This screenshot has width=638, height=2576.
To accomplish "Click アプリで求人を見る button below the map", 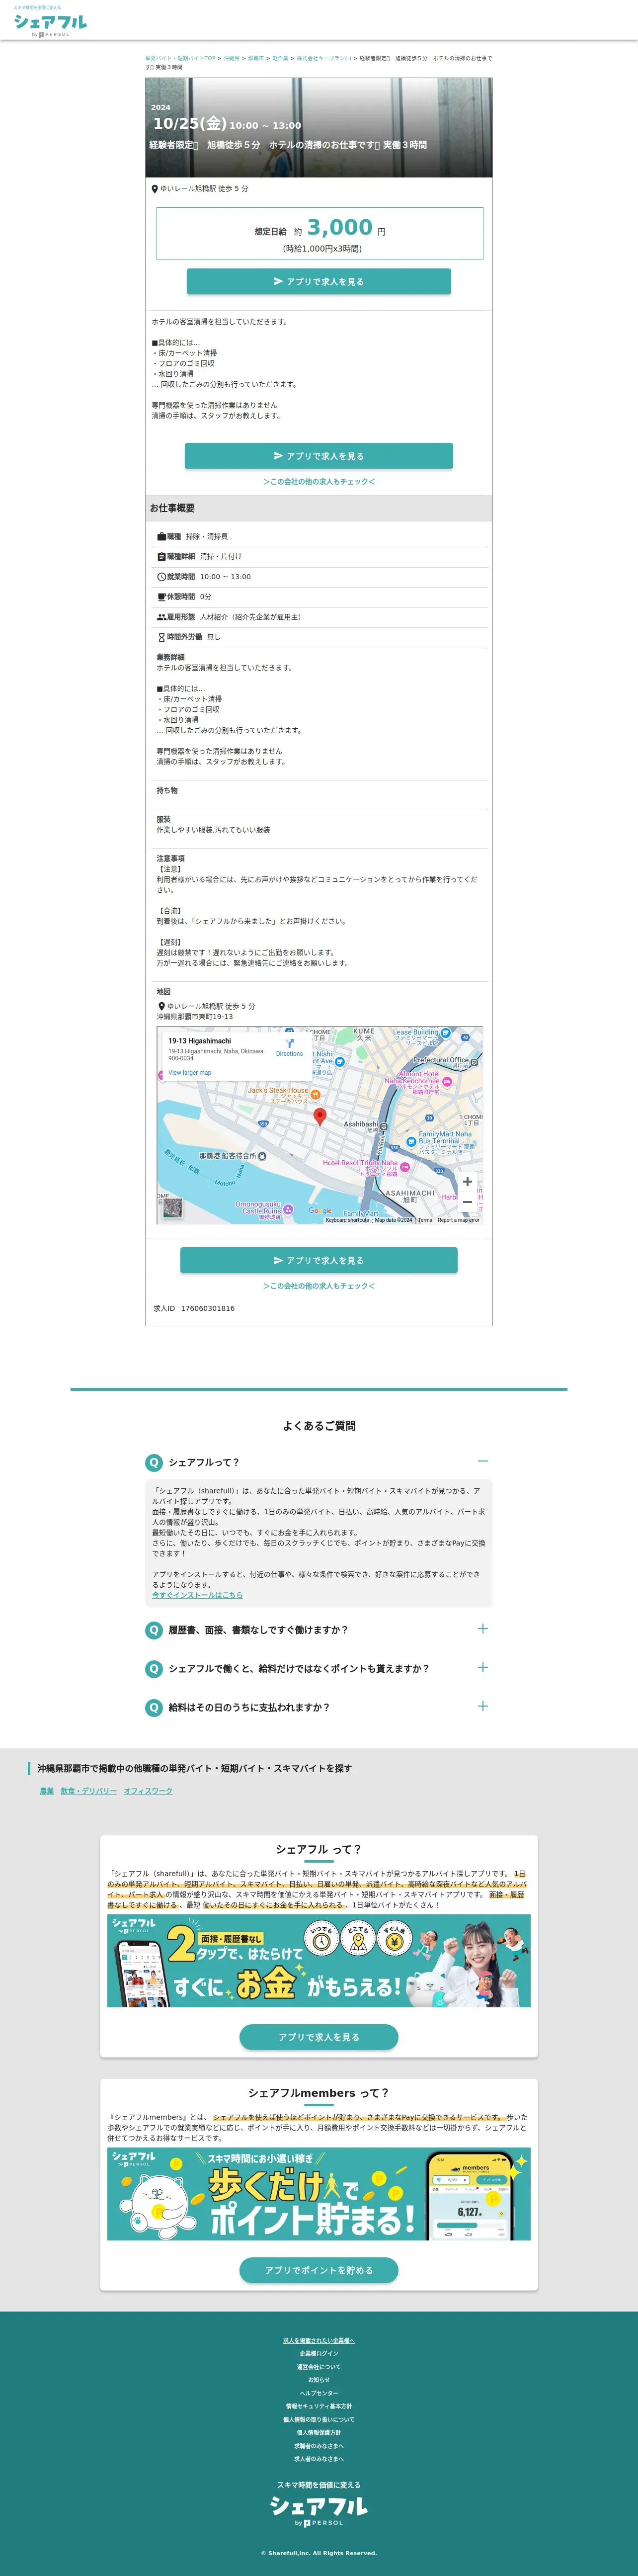I will coord(319,1260).
